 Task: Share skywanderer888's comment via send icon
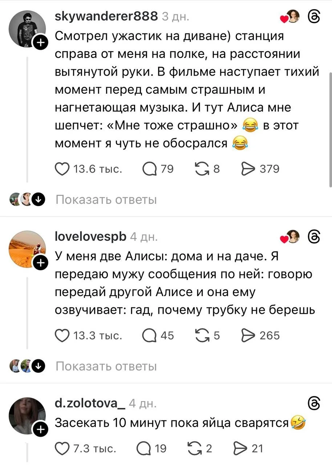[248, 169]
